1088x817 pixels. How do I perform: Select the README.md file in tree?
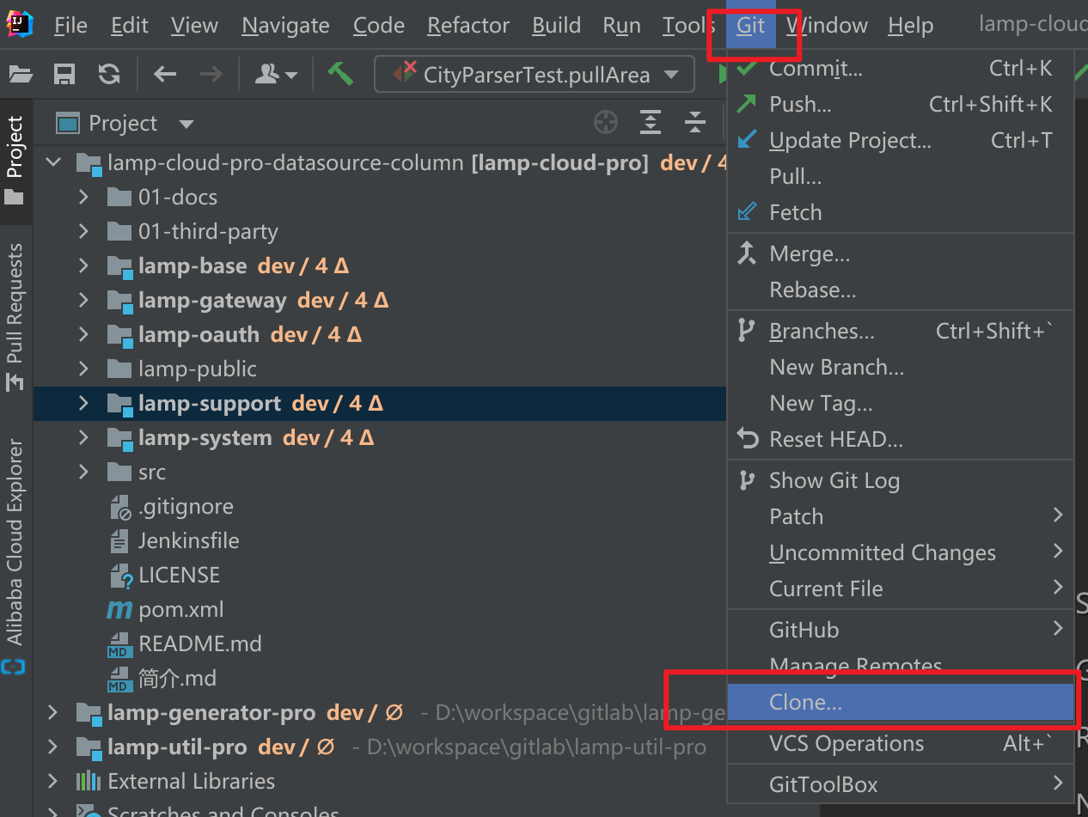[x=199, y=643]
